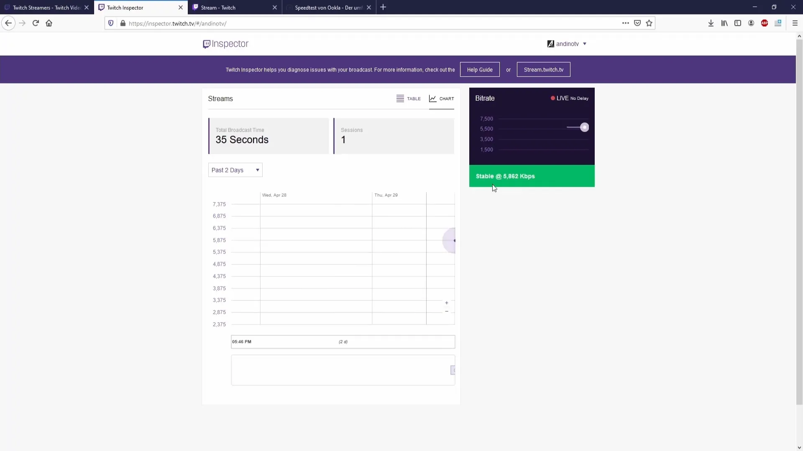Switch streams view to Chart
The height and width of the screenshot is (451, 803).
click(441, 99)
